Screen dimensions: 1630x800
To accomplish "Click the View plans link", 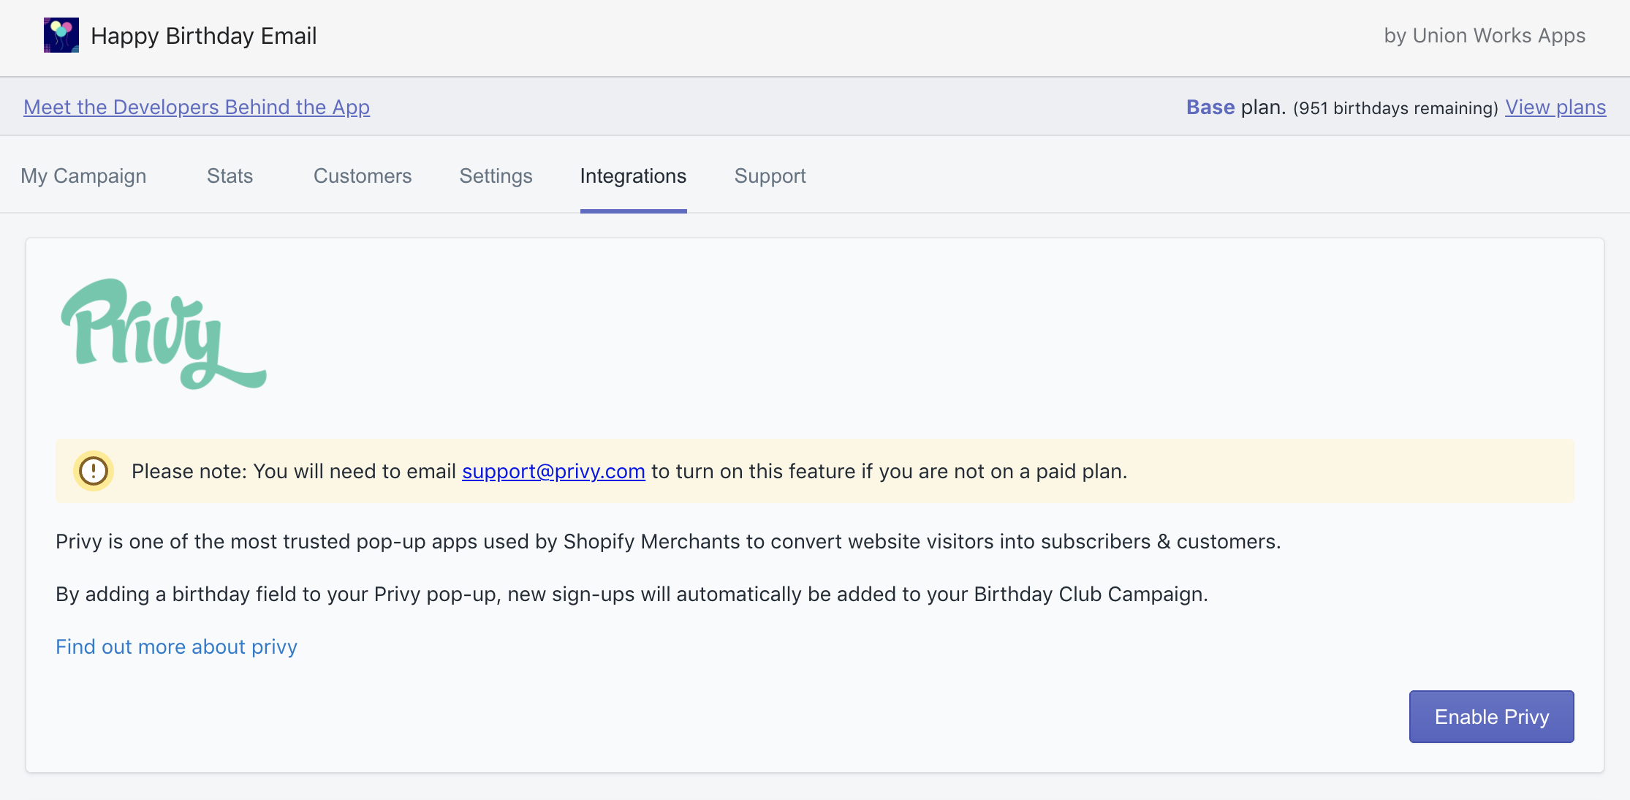I will coord(1555,107).
